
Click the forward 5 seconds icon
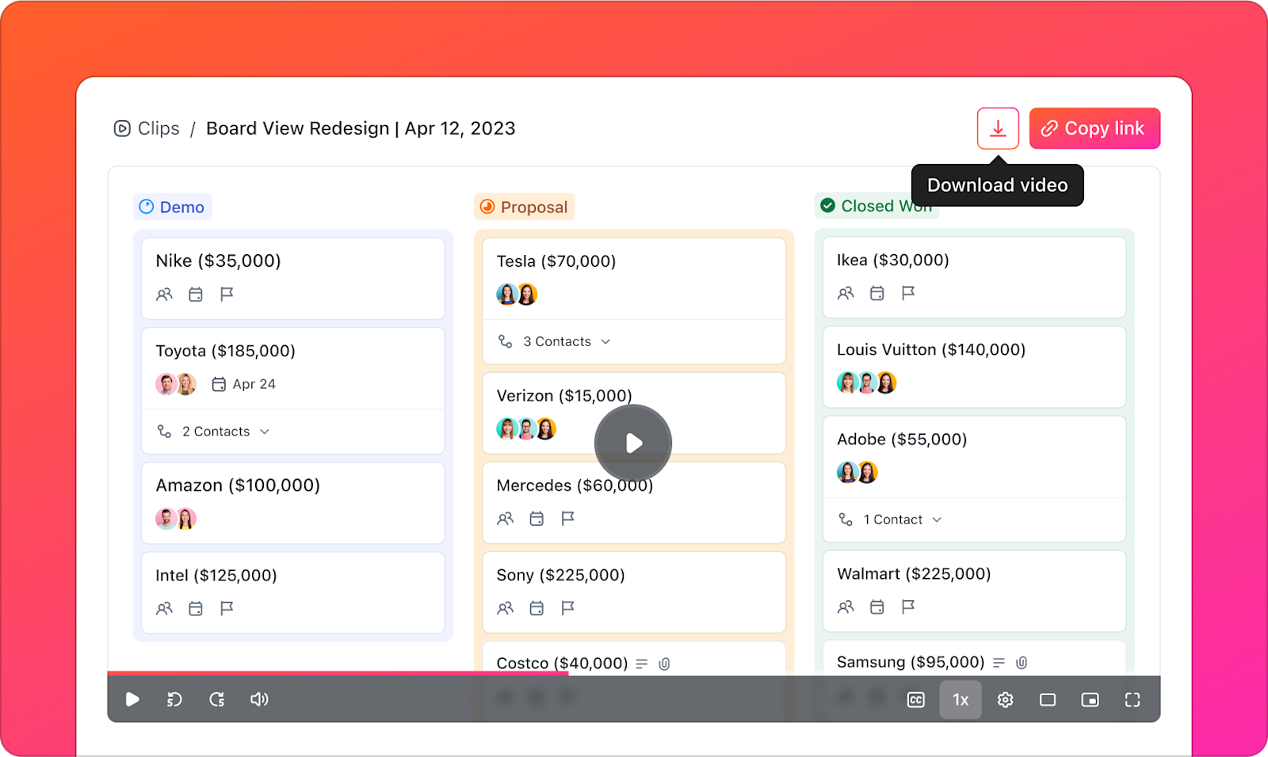(216, 699)
